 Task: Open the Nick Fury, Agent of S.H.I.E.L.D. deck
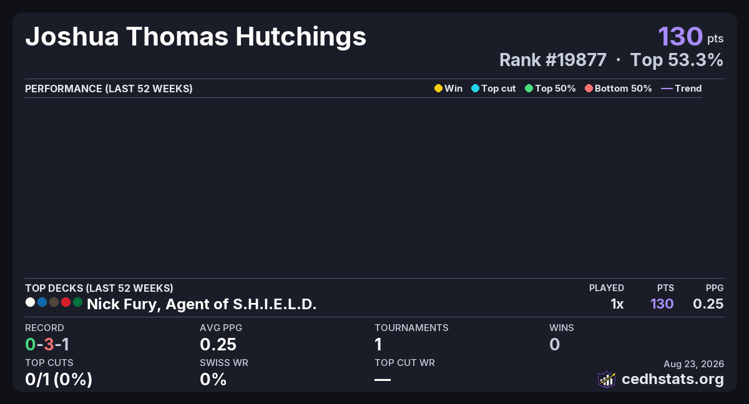202,304
